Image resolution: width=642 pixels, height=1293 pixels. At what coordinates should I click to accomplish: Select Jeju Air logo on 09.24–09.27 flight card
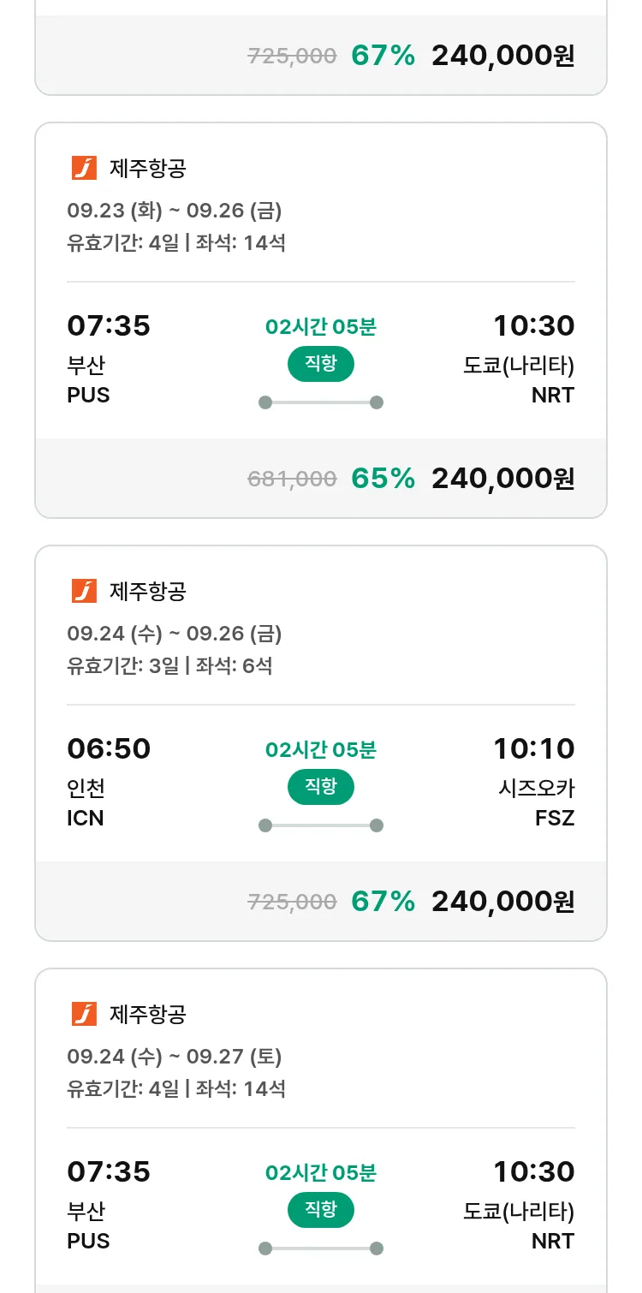84,1014
